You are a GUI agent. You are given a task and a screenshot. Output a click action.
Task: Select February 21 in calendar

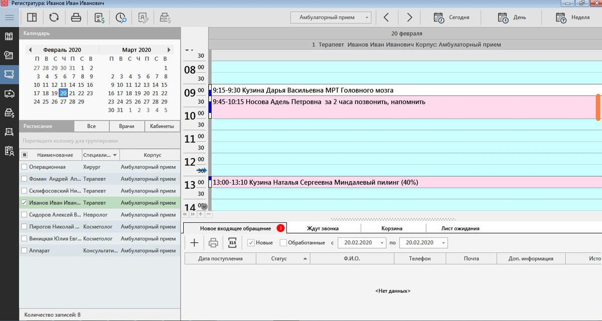click(72, 93)
